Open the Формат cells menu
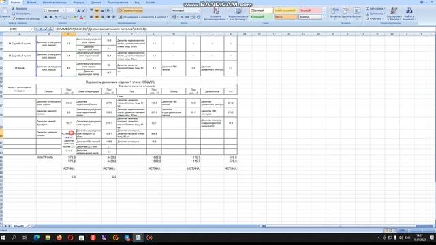 [x=357, y=13]
